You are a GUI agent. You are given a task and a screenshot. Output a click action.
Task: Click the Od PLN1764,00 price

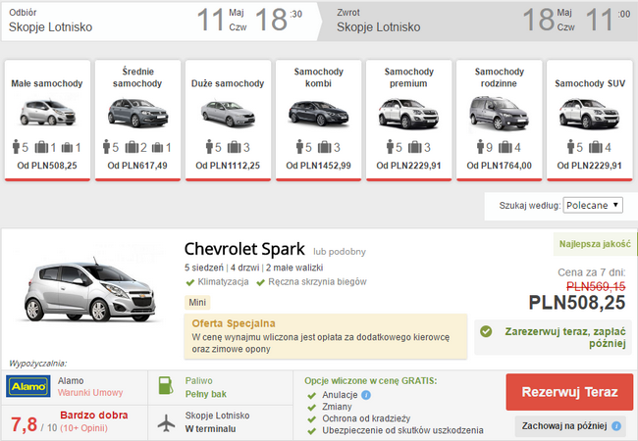coord(499,166)
